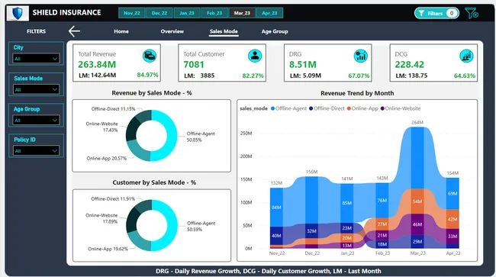Click the 264M peak label for Mar_23
The width and height of the screenshot is (496, 277).
pyautogui.click(x=417, y=122)
